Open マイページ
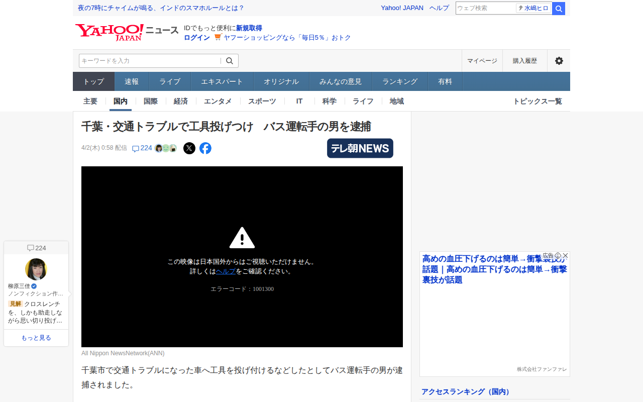 coord(482,61)
